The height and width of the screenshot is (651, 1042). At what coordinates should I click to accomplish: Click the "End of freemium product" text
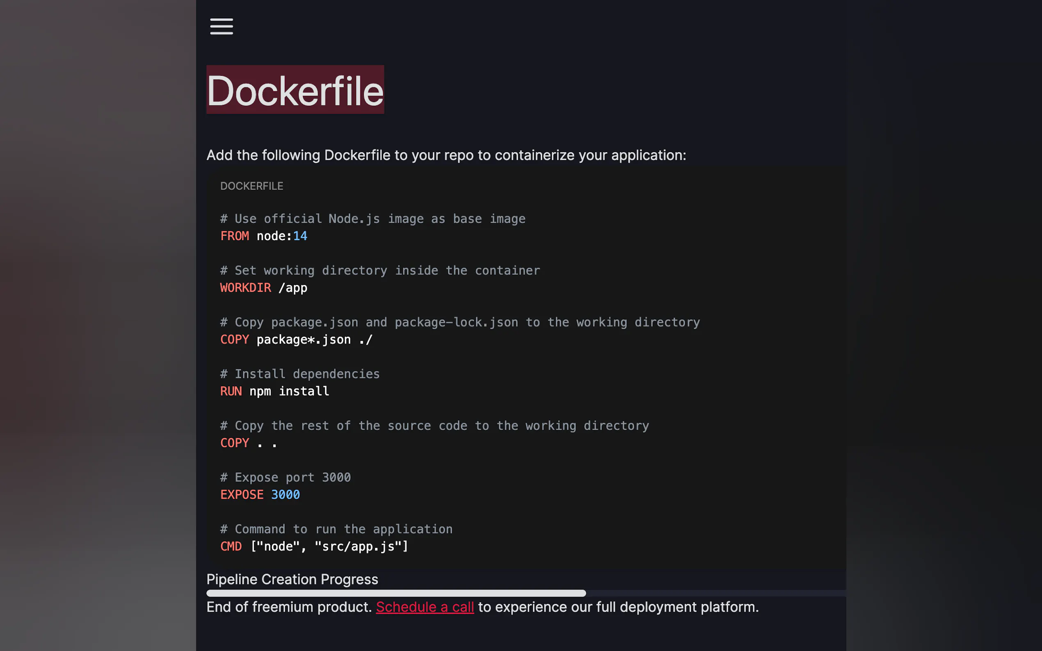tap(289, 607)
